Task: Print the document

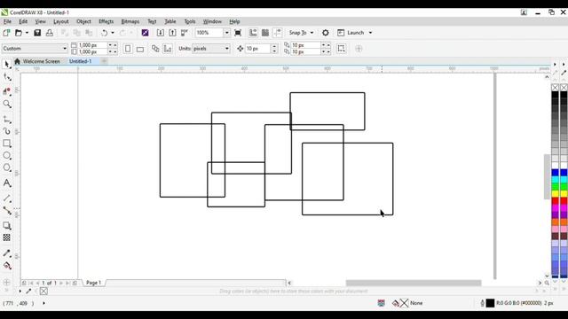Action: 50,33
